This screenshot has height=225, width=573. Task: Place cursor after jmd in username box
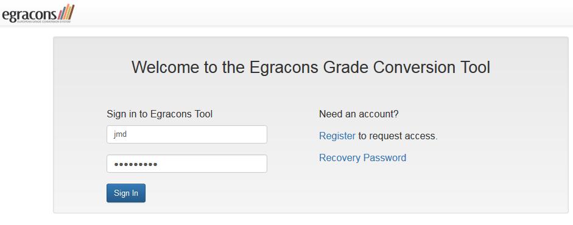point(128,134)
